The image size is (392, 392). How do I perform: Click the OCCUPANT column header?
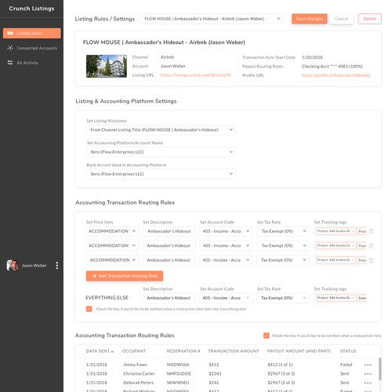point(134,351)
